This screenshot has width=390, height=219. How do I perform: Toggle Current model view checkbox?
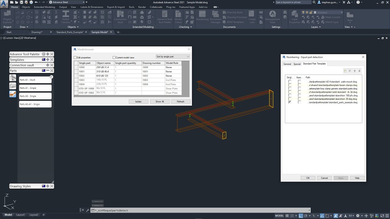pyautogui.click(x=114, y=57)
